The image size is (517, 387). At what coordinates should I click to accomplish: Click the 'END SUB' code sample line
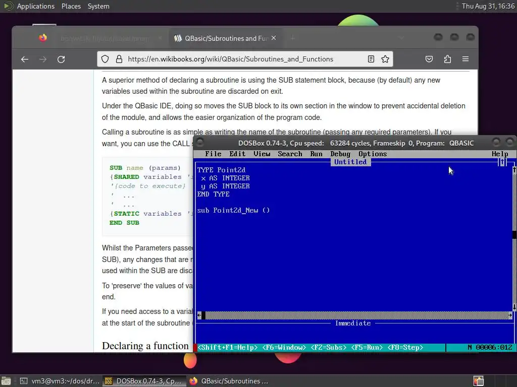124,223
